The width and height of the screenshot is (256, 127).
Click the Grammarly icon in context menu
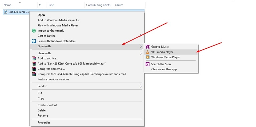click(34, 30)
